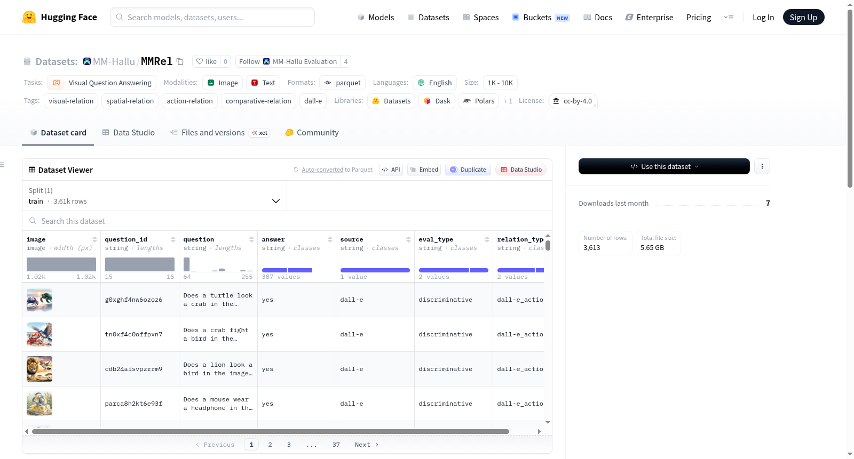Open the lion and bird thumbnail

click(x=39, y=369)
